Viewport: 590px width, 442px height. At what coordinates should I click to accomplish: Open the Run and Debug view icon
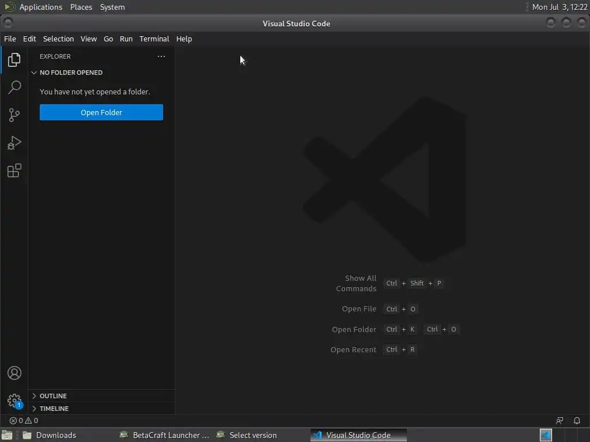pos(14,143)
